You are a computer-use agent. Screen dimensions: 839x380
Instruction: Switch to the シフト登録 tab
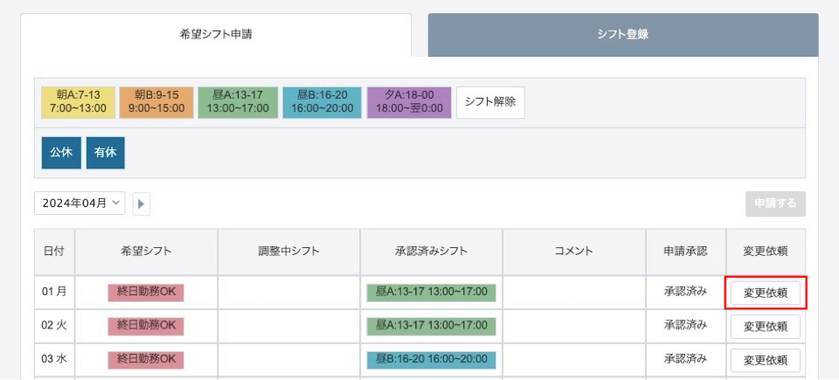623,35
